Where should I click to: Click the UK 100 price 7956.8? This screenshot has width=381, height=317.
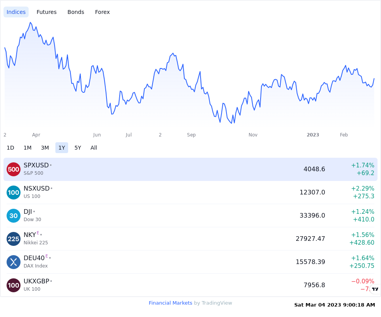(314, 285)
